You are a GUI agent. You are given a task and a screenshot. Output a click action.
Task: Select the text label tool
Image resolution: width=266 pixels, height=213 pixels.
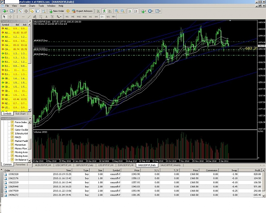52,17
